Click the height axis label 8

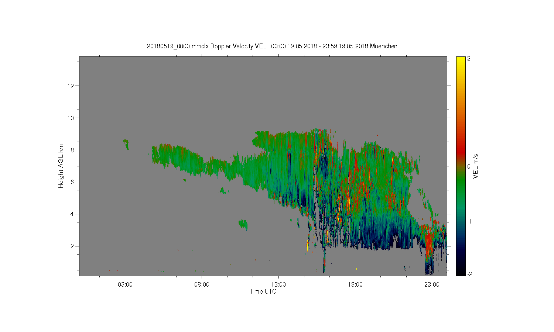click(72, 150)
